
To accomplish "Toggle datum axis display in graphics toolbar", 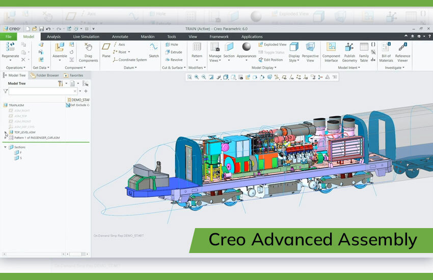I will click(291, 77).
